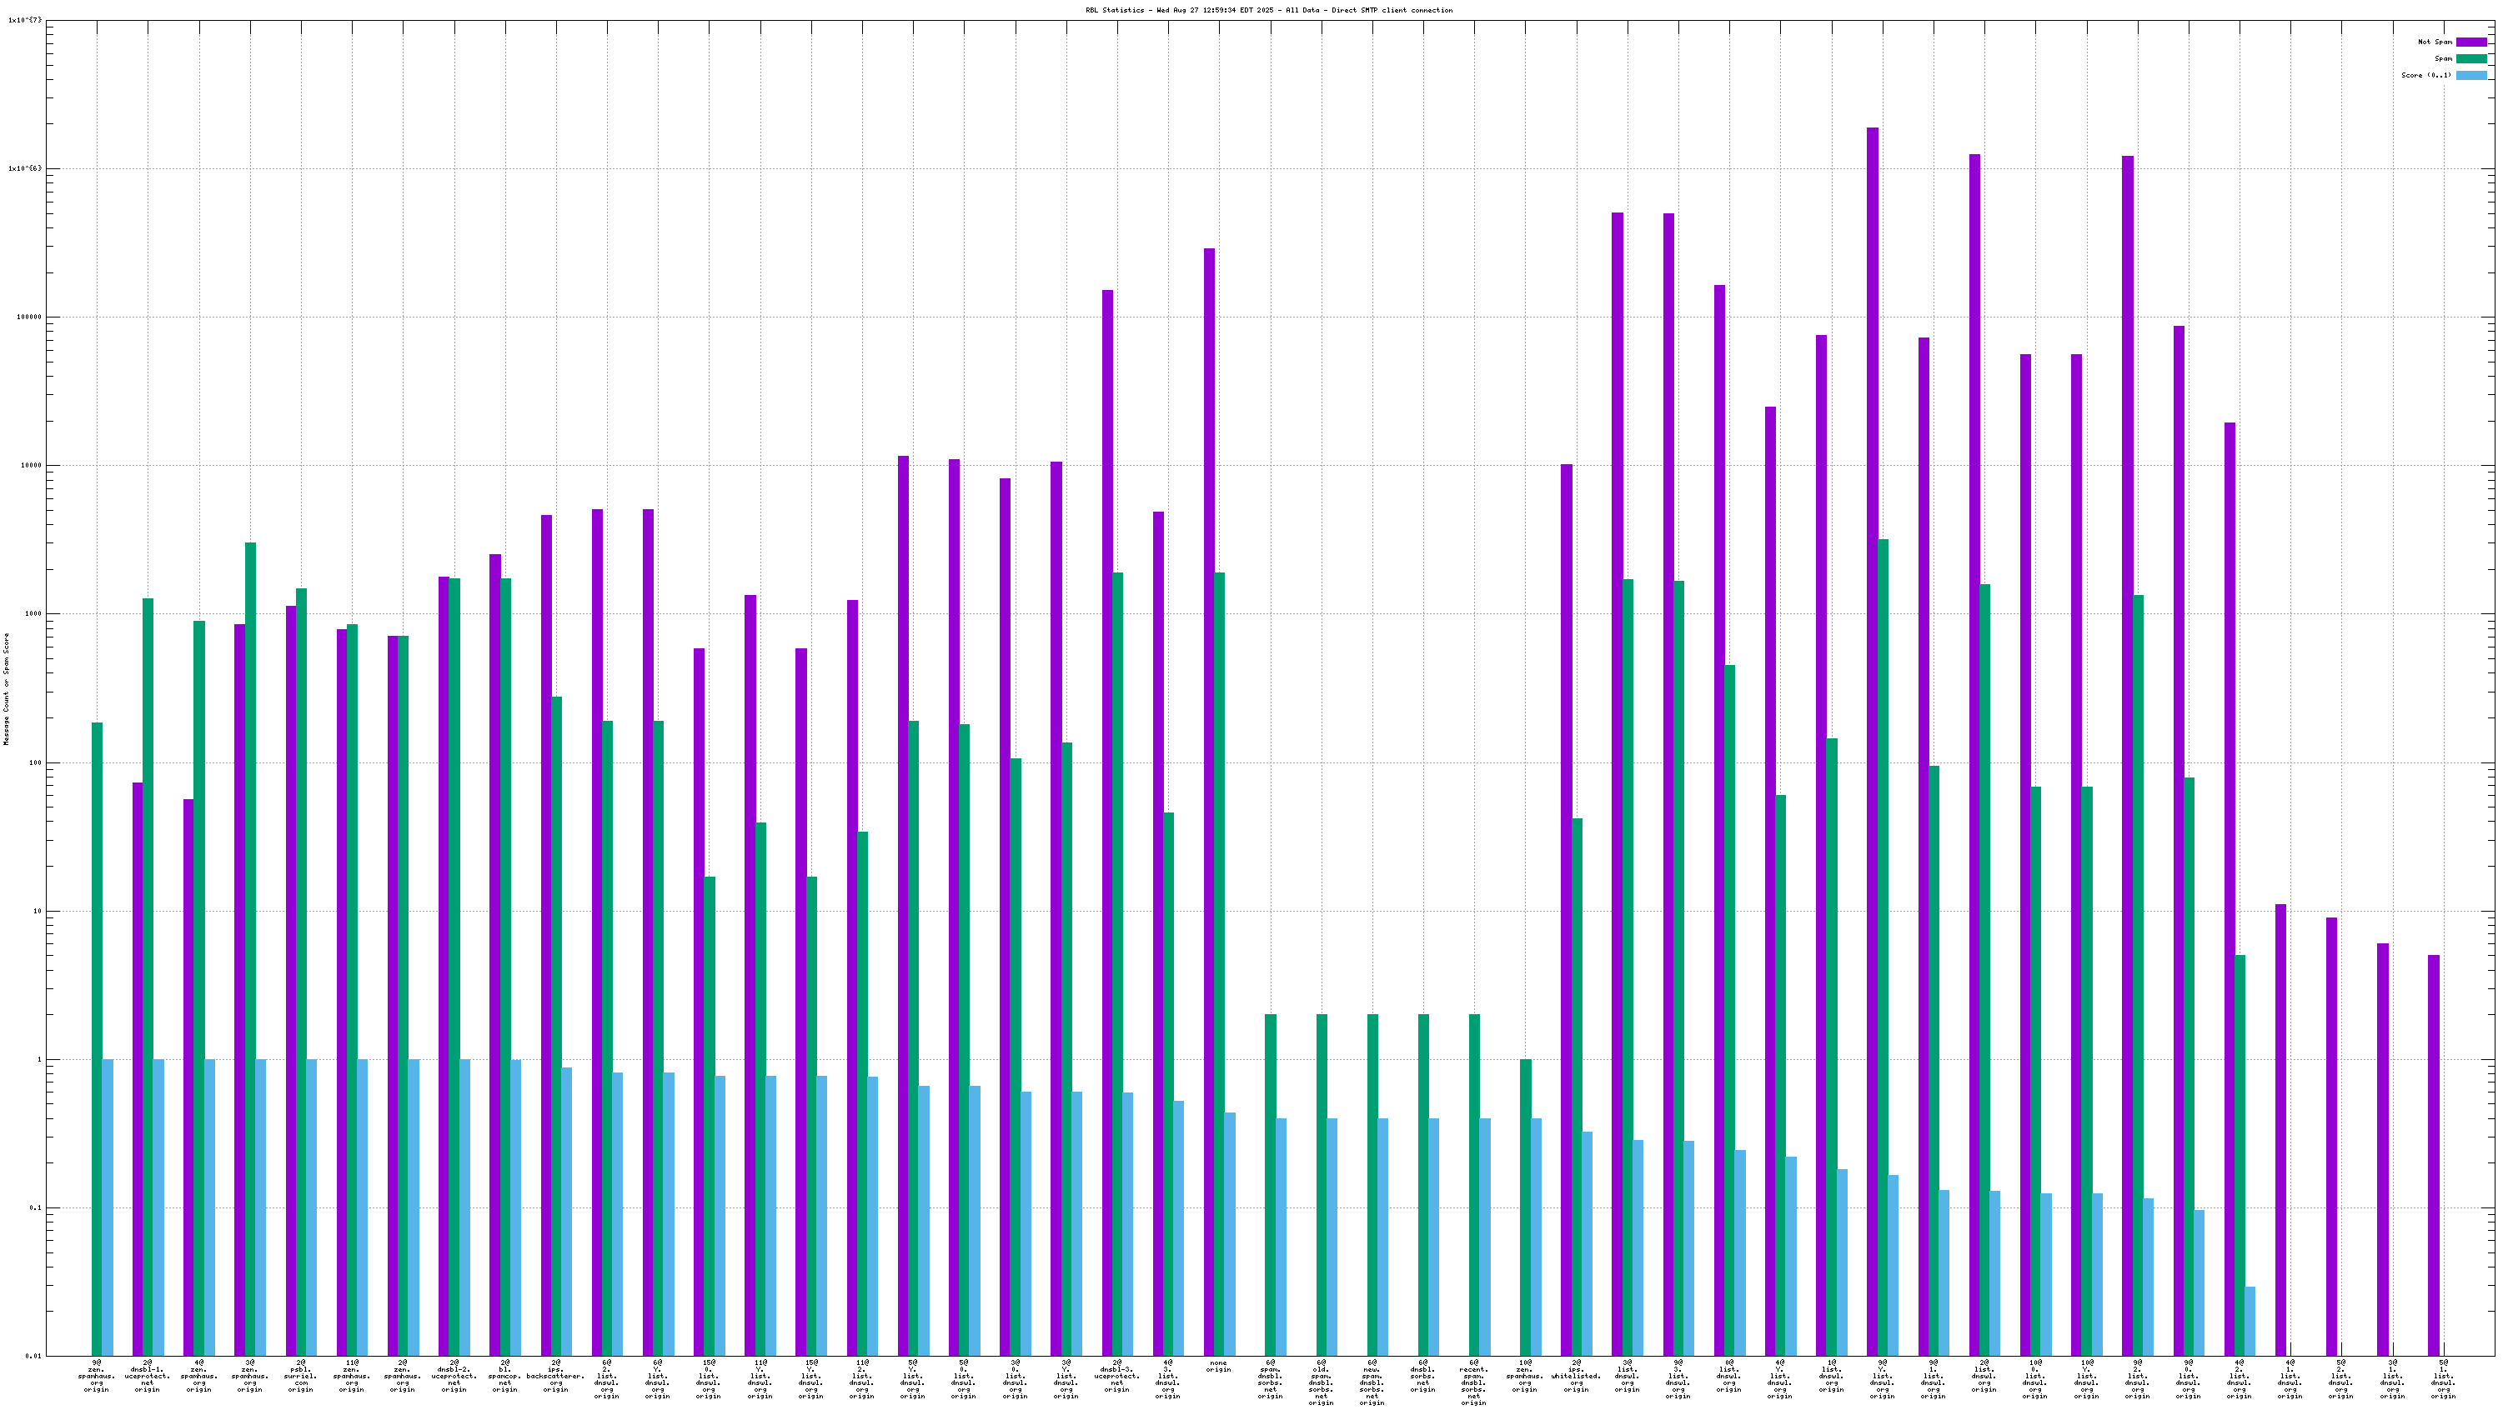Image resolution: width=2508 pixels, height=1410 pixels.
Task: Click the 0.01 y-axis tick label
Action: (x=33, y=1356)
